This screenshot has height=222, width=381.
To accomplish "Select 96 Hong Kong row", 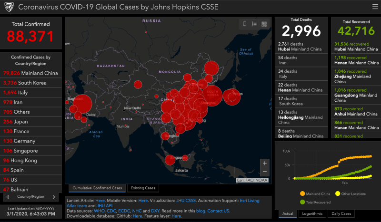I will (31, 160).
